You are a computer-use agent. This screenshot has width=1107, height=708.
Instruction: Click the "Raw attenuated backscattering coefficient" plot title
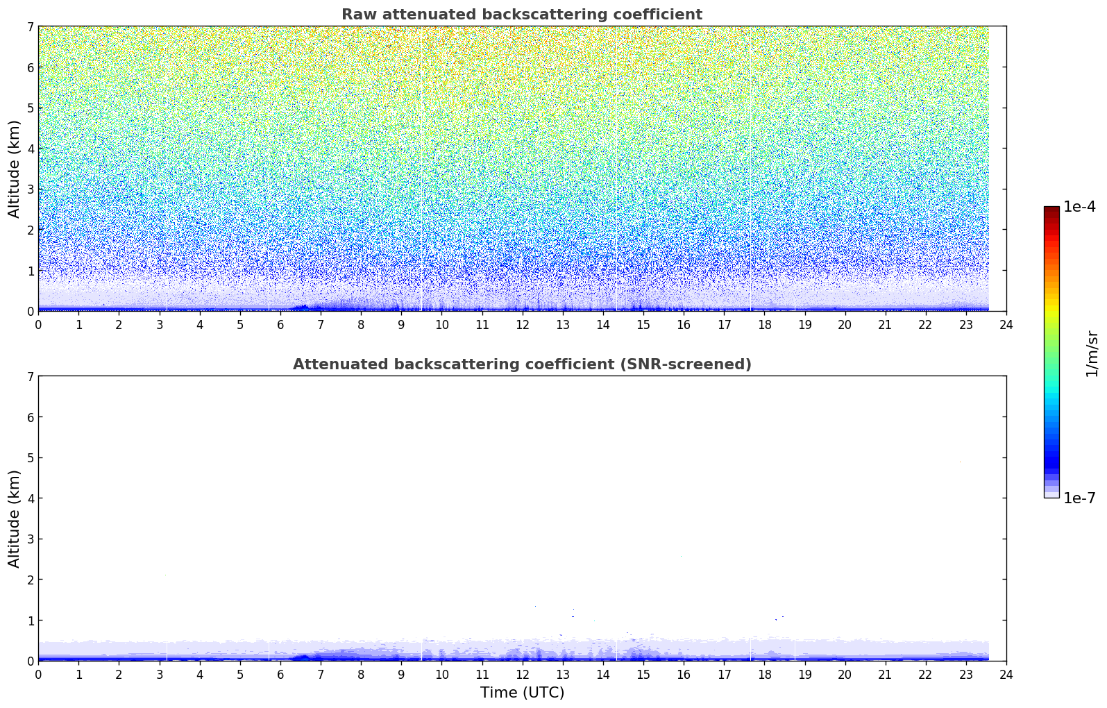click(x=521, y=15)
